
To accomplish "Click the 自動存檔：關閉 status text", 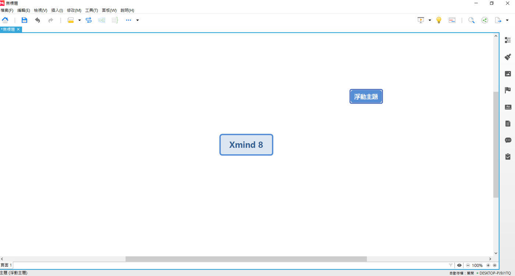I will point(462,273).
